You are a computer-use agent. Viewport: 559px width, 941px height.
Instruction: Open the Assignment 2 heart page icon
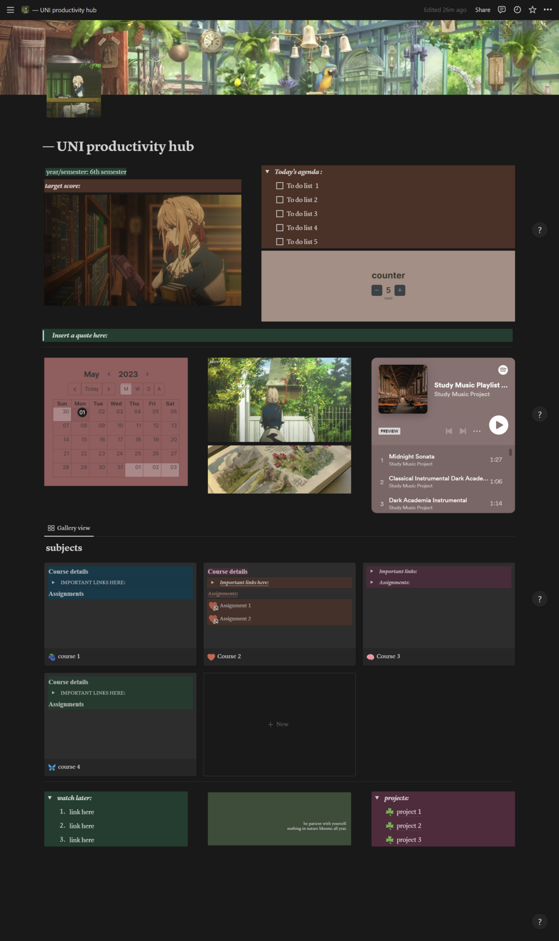pyautogui.click(x=213, y=619)
